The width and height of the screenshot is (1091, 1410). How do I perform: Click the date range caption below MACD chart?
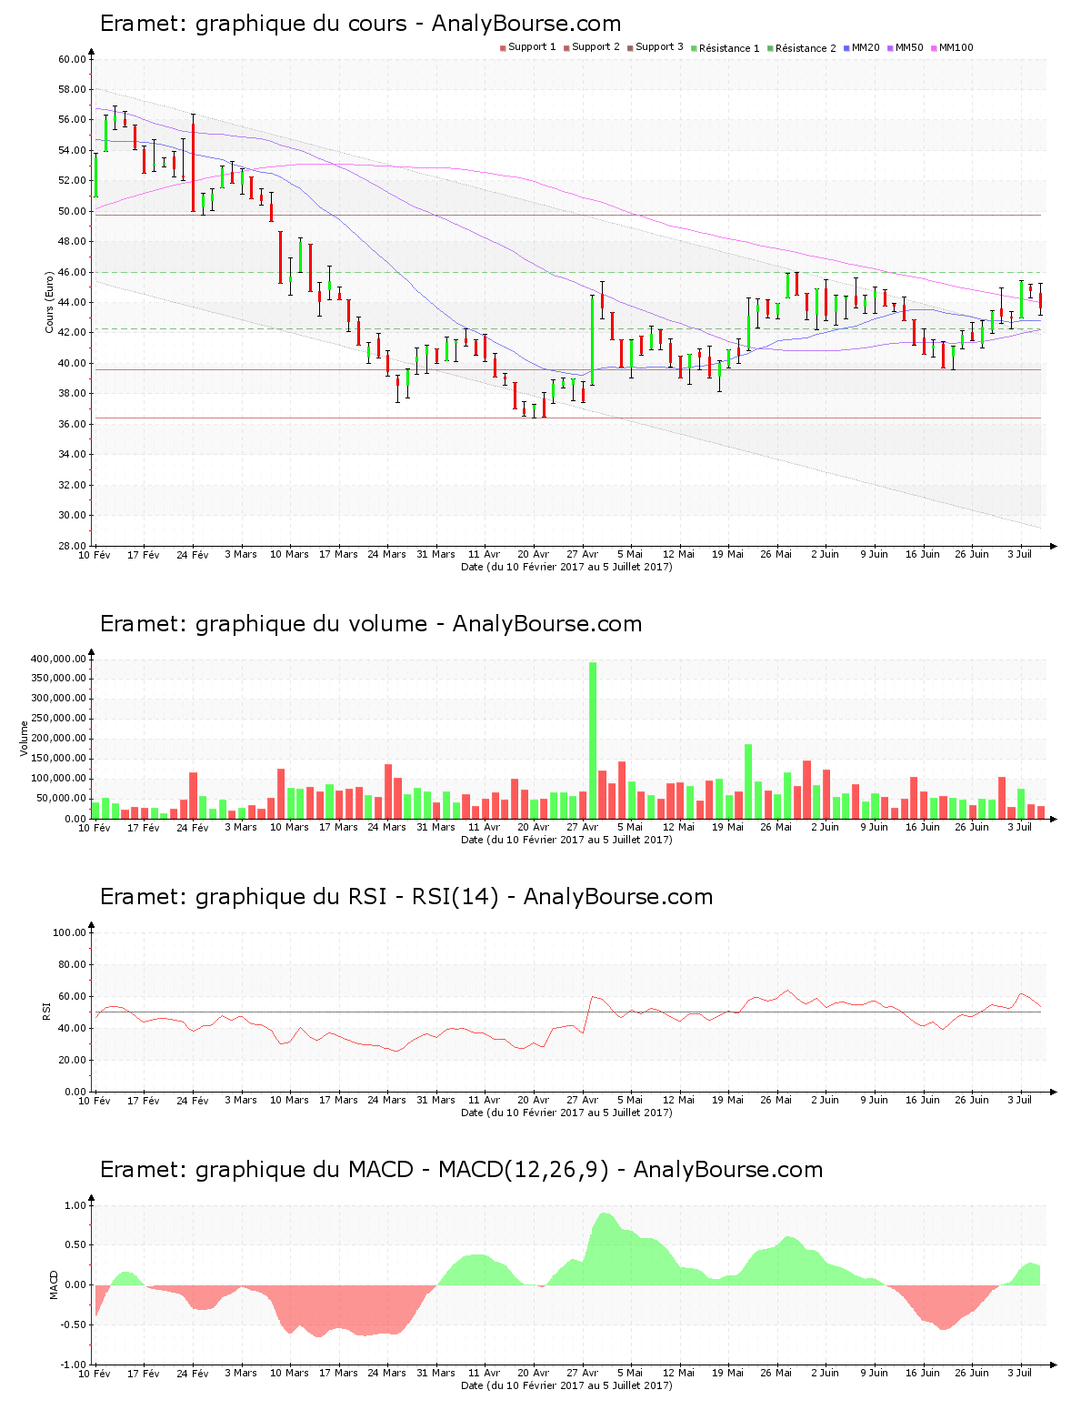[x=566, y=1385]
